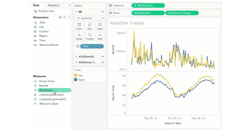Image resolution: width=248 pixels, height=131 pixels.
Task: Click the calendar icon next to Date
Action: (35, 22)
